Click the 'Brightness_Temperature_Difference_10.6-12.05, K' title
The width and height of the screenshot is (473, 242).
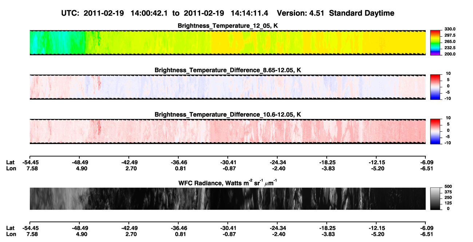[x=228, y=114]
